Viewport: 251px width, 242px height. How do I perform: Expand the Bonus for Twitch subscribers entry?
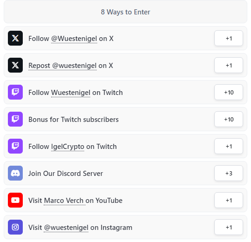pyautogui.click(x=125, y=119)
